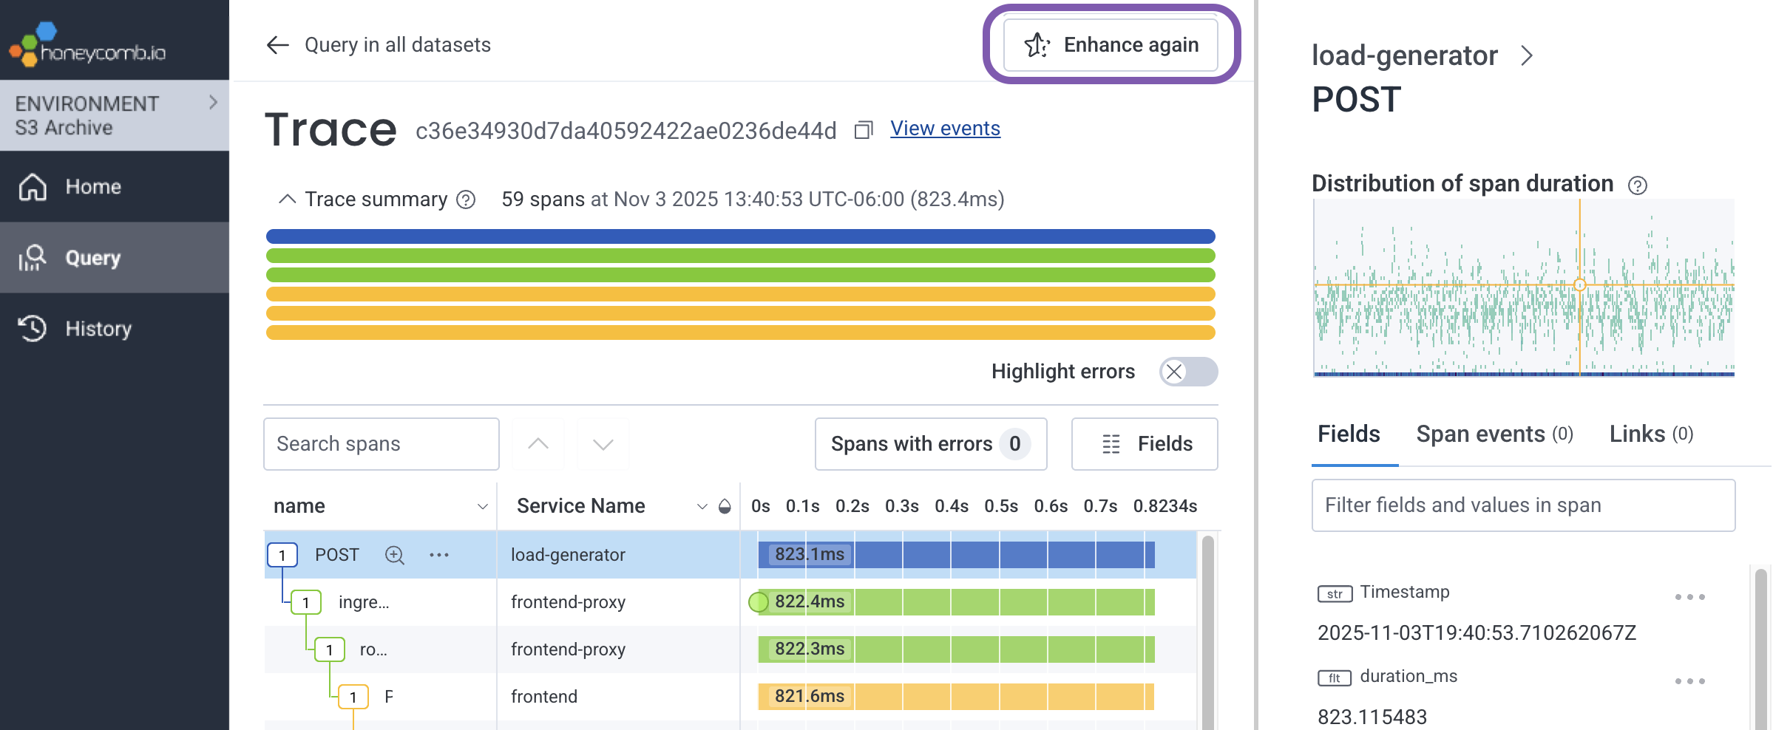
Task: Switch to the Span events tab
Action: [x=1494, y=434]
